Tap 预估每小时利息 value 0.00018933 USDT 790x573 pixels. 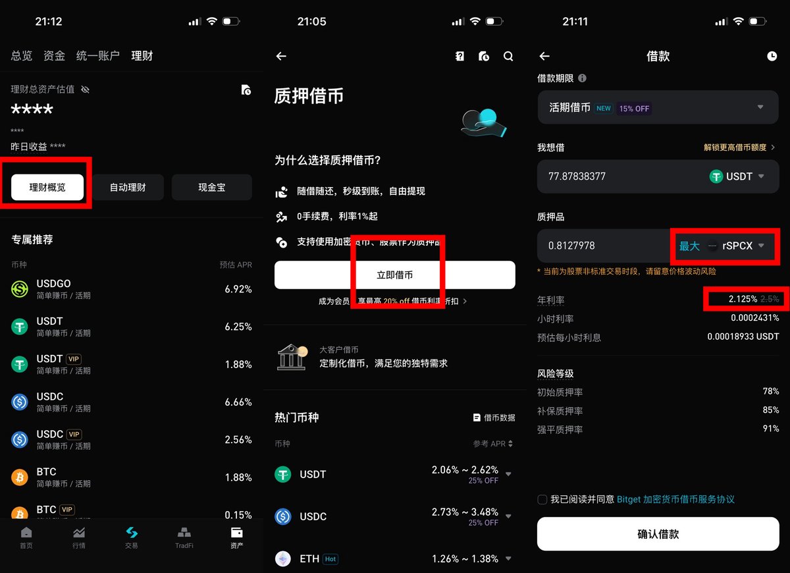tap(743, 337)
